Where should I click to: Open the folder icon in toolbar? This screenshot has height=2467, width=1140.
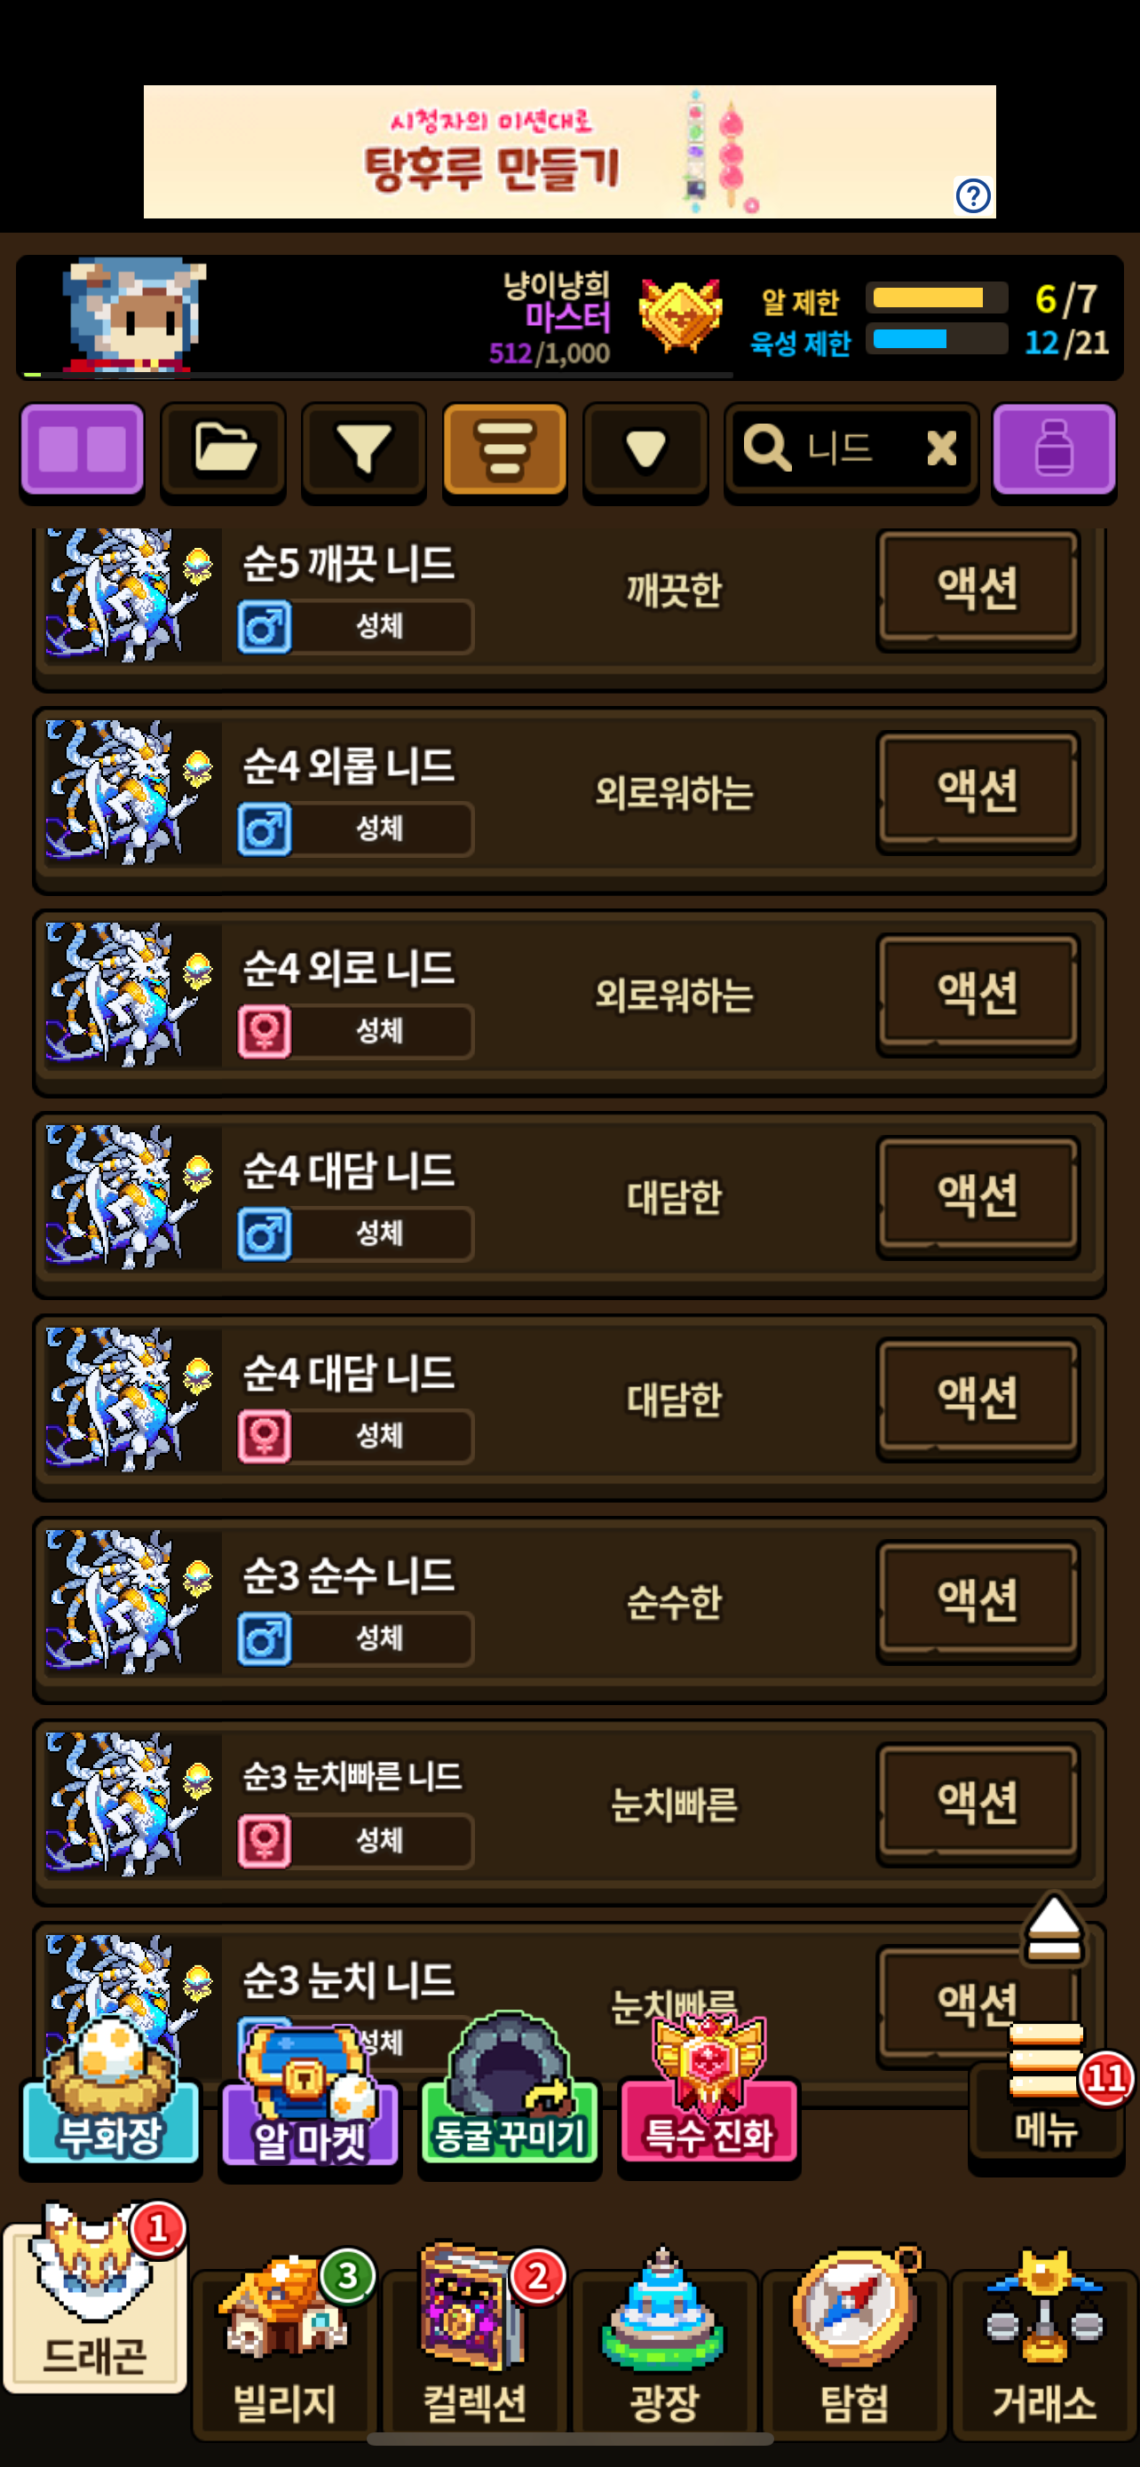pyautogui.click(x=223, y=450)
